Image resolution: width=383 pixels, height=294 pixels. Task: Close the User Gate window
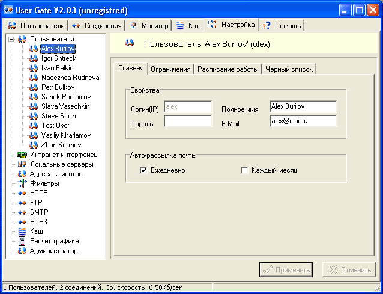coord(373,10)
